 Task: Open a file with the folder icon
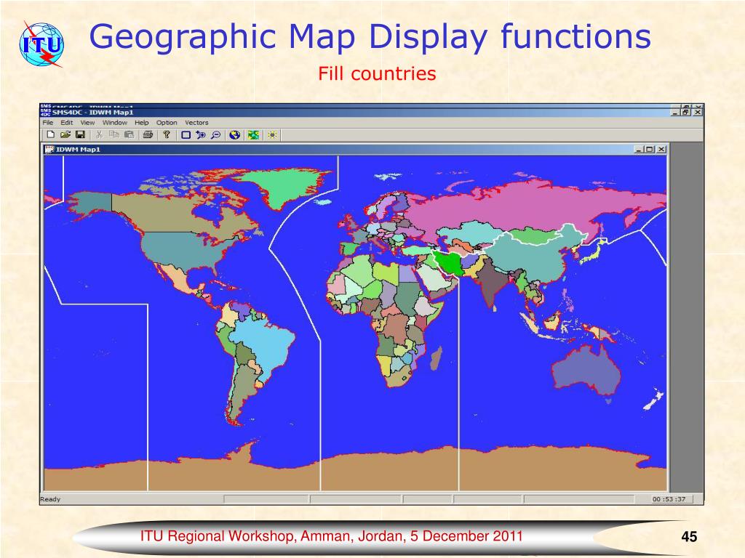click(65, 134)
